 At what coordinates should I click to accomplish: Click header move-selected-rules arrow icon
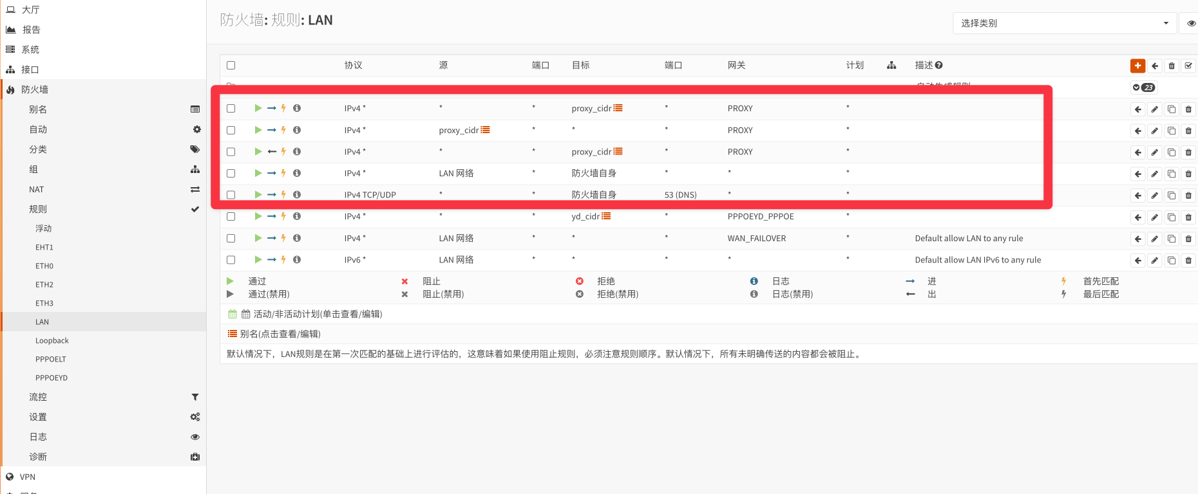point(1155,66)
